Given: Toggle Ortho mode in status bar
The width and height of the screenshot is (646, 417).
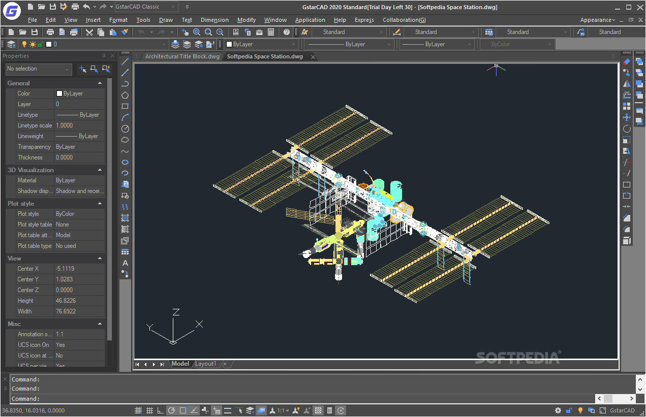Looking at the screenshot, I should [161, 410].
